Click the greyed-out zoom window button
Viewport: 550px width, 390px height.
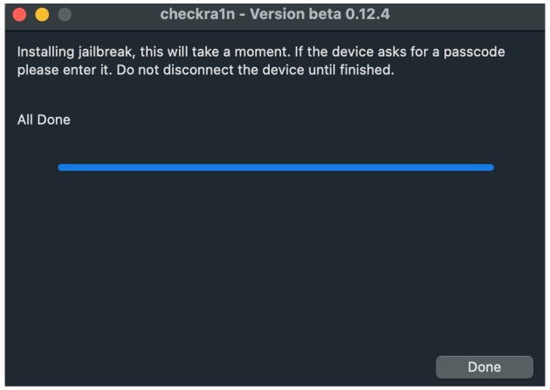(x=63, y=15)
